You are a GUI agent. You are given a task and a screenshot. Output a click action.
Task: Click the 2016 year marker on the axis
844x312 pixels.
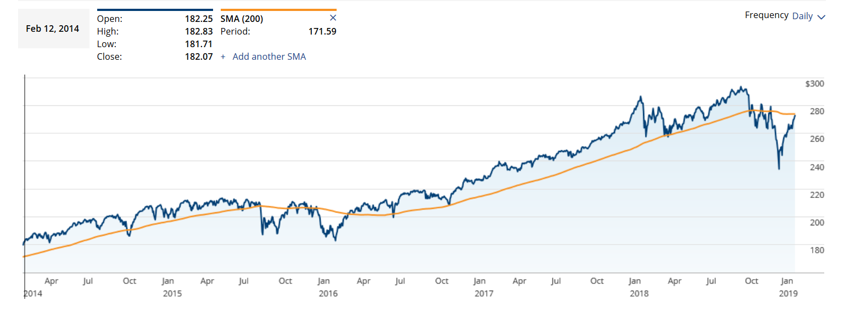pos(328,293)
